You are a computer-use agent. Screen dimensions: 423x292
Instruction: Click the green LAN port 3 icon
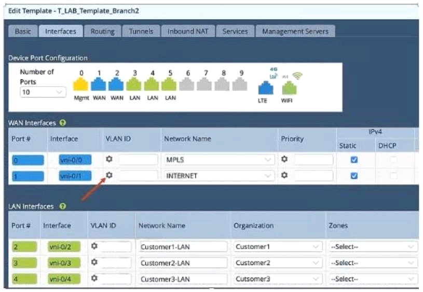[134, 85]
